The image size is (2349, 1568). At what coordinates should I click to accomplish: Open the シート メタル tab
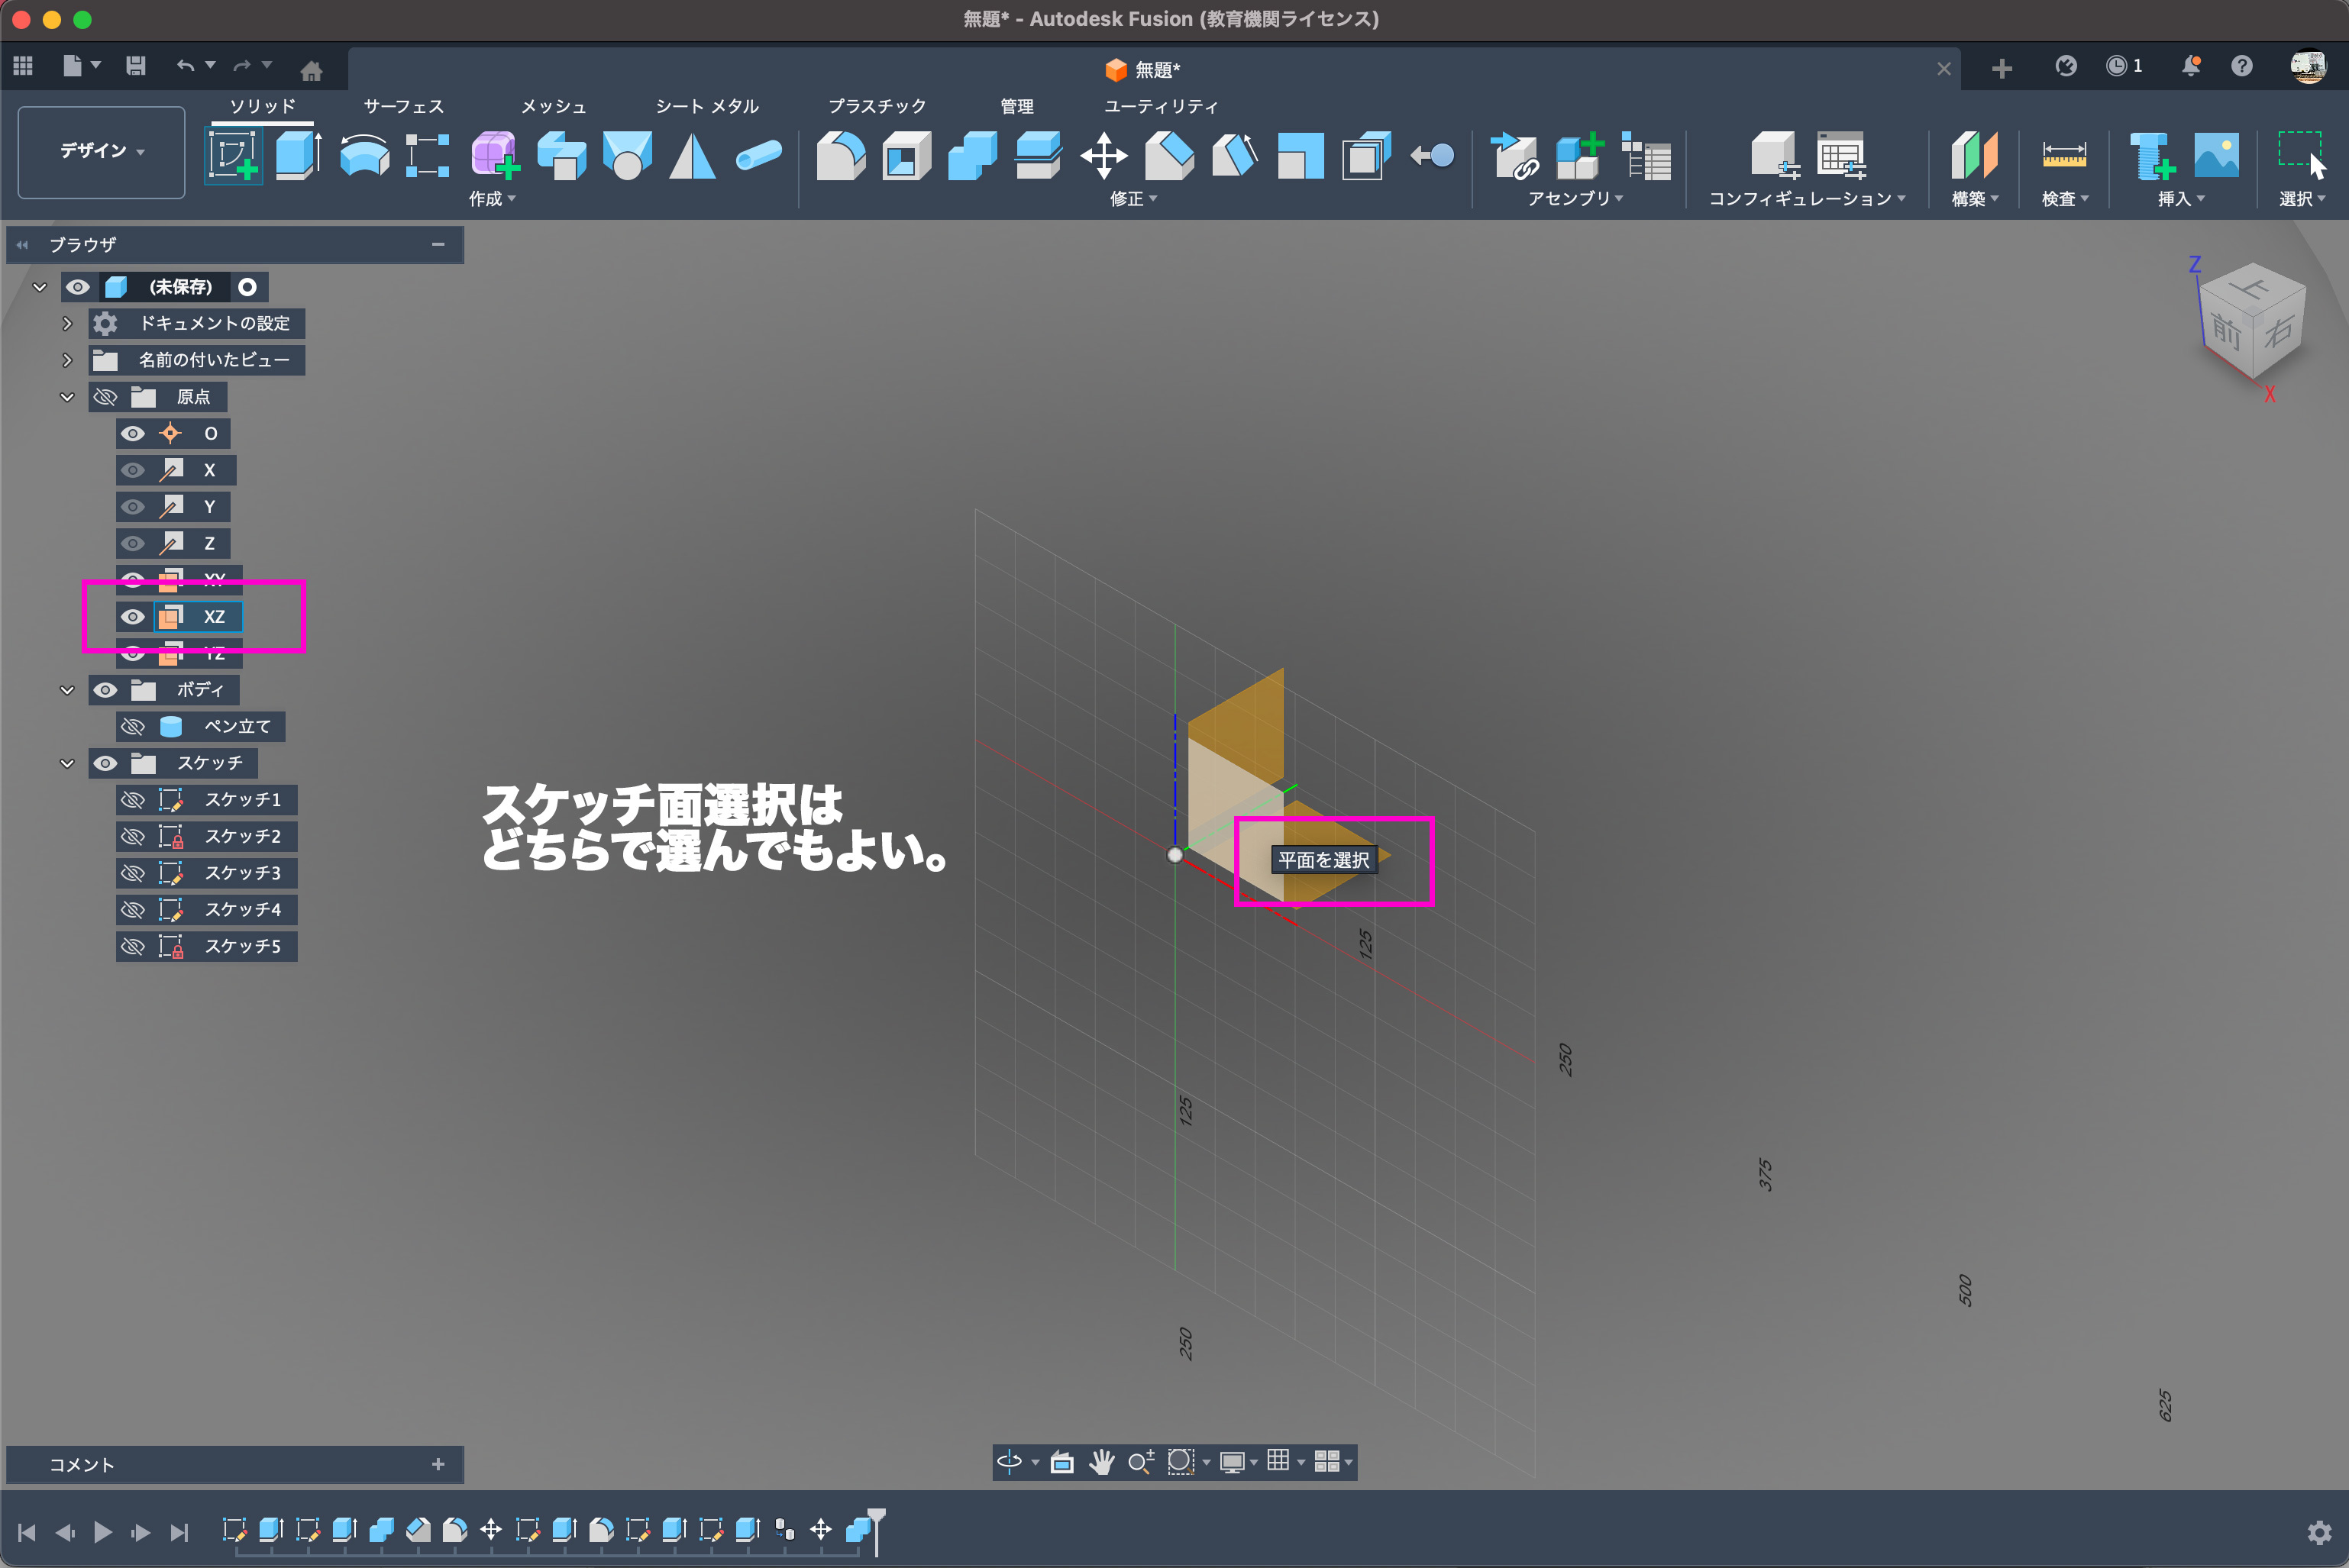706,106
